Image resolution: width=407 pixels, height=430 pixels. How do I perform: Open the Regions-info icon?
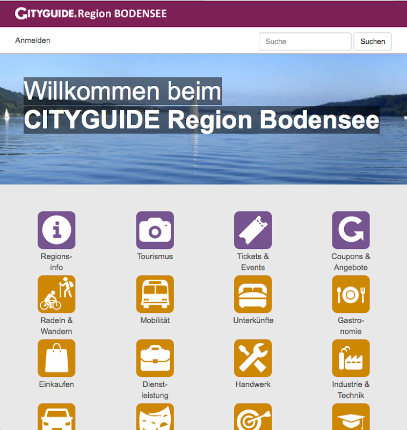(56, 230)
